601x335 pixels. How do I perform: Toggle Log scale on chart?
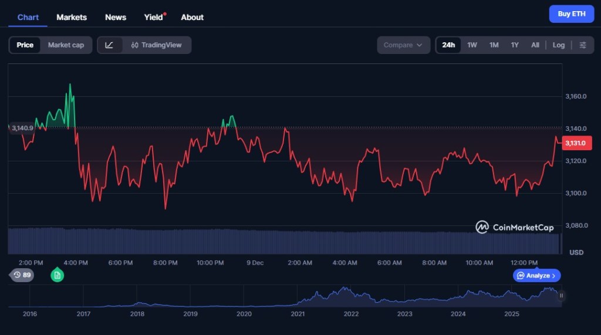(x=559, y=45)
